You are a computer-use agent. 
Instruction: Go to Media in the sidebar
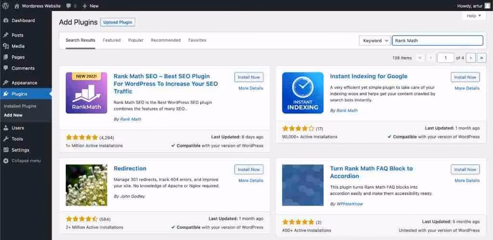pyautogui.click(x=18, y=46)
